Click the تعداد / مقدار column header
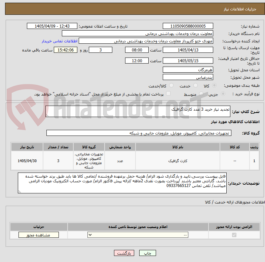This screenshot has height=262, width=265. [58, 147]
